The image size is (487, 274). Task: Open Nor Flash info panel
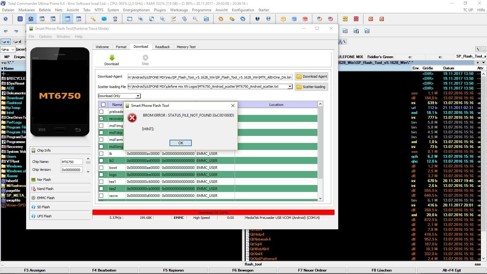click(60, 180)
